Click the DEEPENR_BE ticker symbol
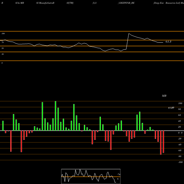Viewport: 184px width, 184px height. [127, 3]
